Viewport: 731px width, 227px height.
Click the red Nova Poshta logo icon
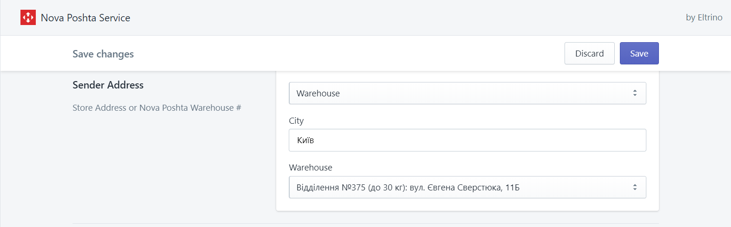click(x=28, y=18)
